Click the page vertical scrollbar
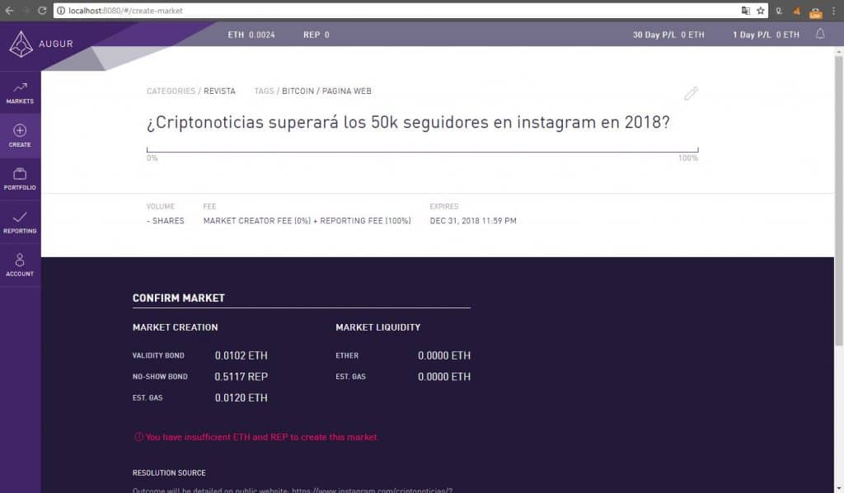Image resolution: width=844 pixels, height=493 pixels. coord(838,200)
